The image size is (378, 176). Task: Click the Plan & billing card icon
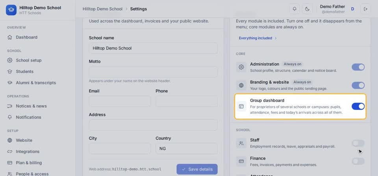[9, 163]
